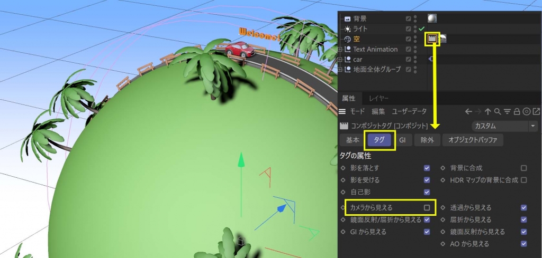Uncheck the 透過から見える checkbox
Screen dimensions: 542x258
tap(523, 208)
